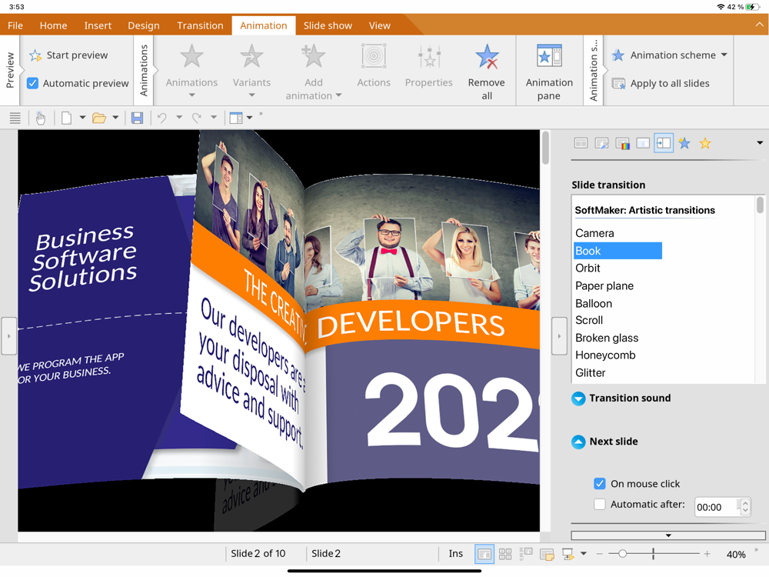Viewport: 769px width, 577px height.
Task: Select the slide color scheme sidebar icon
Action: 623,143
